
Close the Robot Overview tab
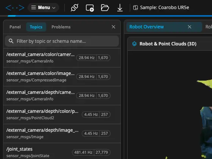[x=190, y=27]
